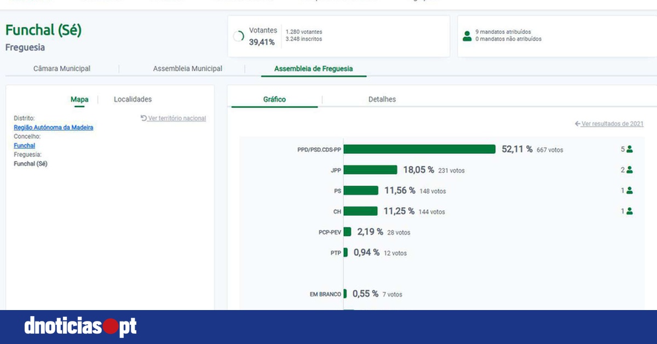Click the voter turnout circular progress icon

click(x=239, y=37)
